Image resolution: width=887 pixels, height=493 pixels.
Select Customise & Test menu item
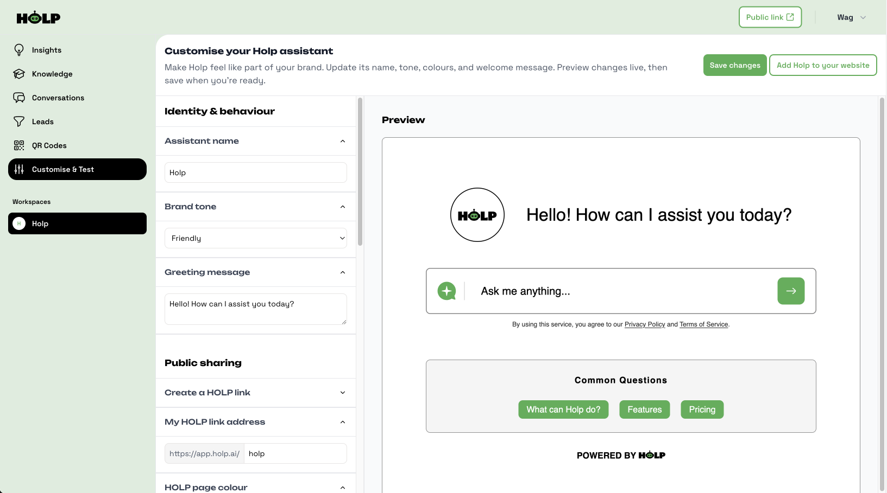click(77, 169)
